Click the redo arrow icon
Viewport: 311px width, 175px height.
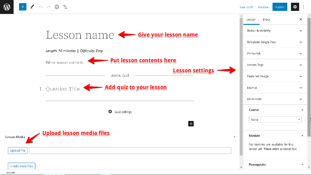coord(49,7)
